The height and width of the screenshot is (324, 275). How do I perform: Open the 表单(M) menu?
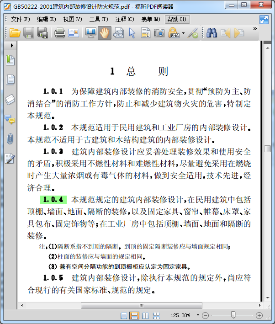151,20
